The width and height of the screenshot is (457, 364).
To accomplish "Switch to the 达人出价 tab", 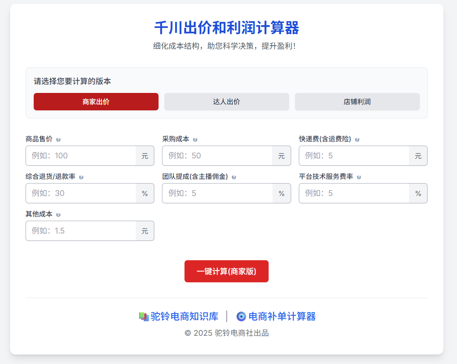I will (x=227, y=101).
